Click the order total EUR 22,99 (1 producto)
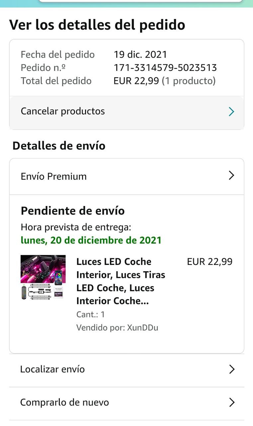This screenshot has width=253, height=426. [x=164, y=81]
